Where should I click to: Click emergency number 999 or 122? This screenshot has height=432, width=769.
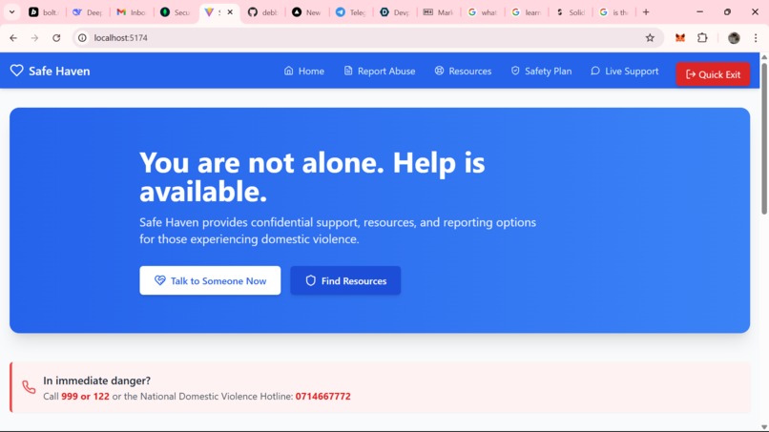tap(85, 396)
